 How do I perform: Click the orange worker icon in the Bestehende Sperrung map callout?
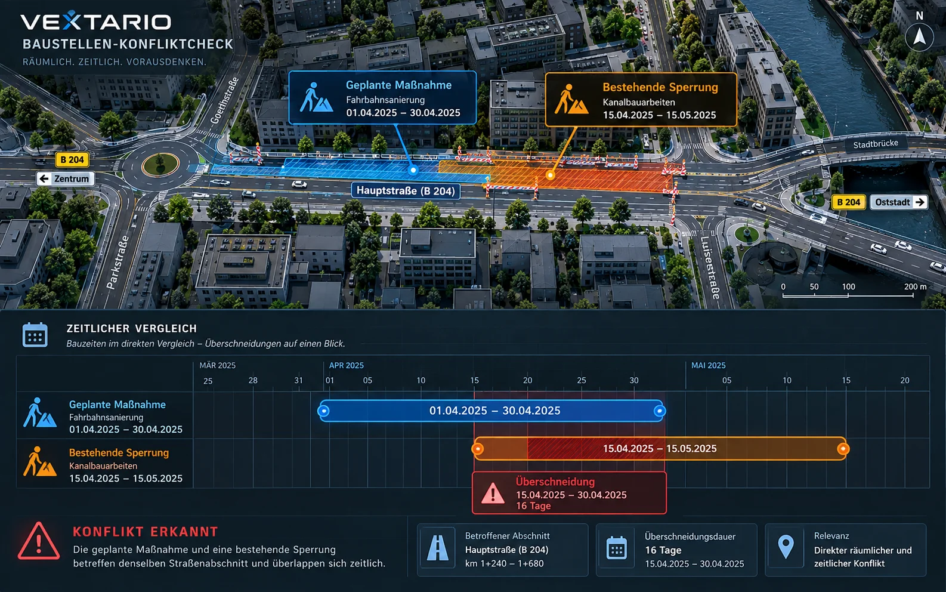pyautogui.click(x=571, y=99)
